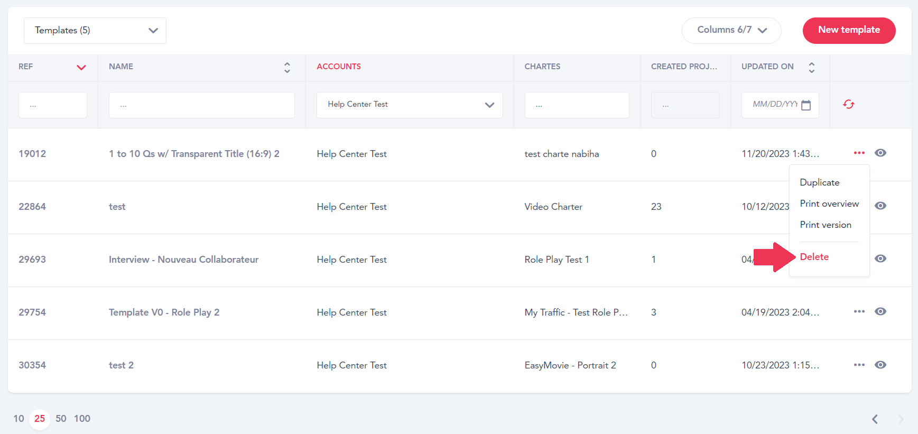
Task: Click REF number 29754
Action: (32, 312)
